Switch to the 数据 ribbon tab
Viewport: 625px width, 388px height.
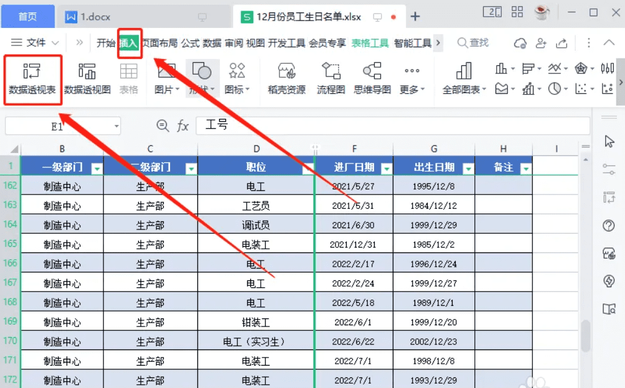click(x=212, y=42)
